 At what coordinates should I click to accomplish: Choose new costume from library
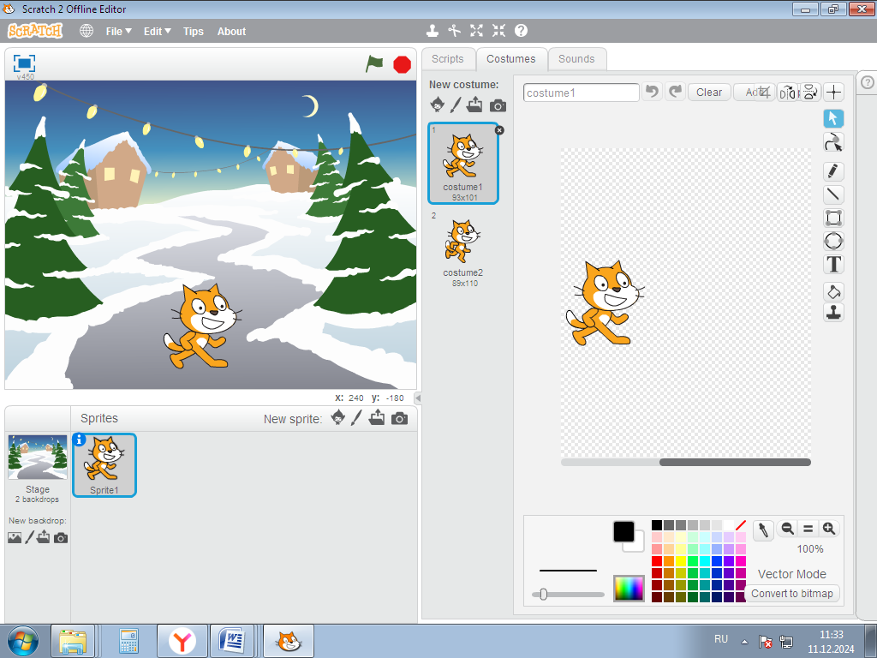[438, 105]
